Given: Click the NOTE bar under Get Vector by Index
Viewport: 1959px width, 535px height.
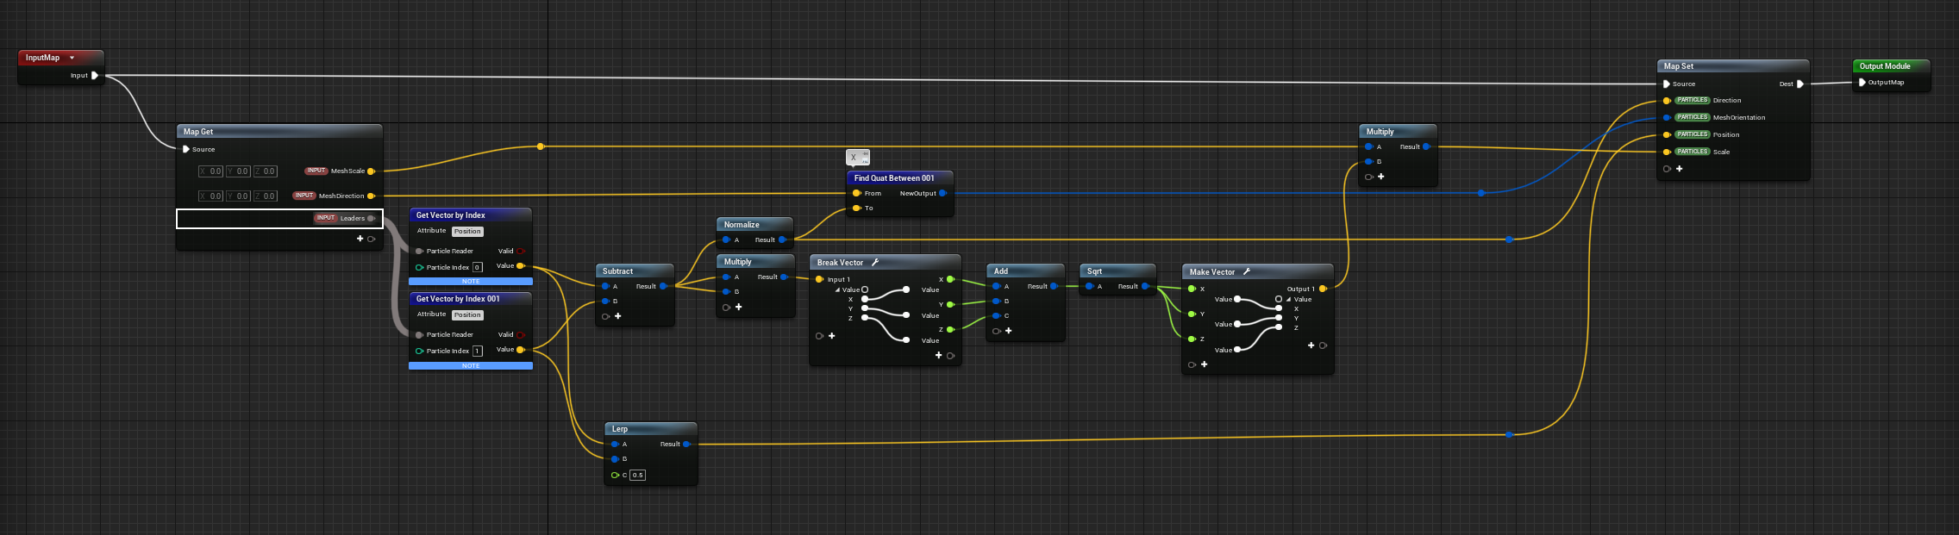Looking at the screenshot, I should (470, 282).
